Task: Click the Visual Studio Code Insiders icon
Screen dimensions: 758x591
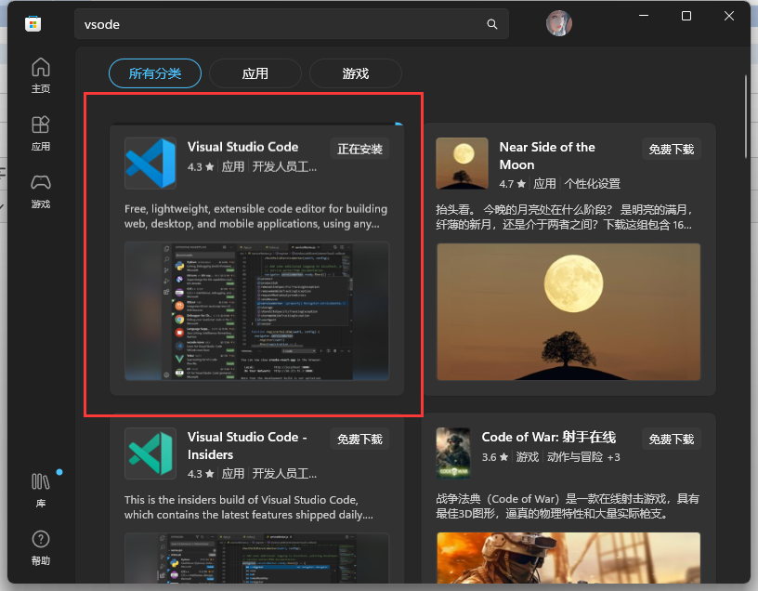Action: pyautogui.click(x=150, y=453)
